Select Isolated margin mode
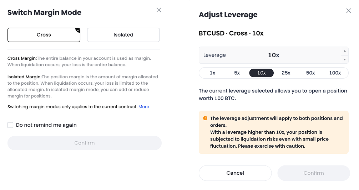Viewport: 359px width, 190px height. pos(123,35)
